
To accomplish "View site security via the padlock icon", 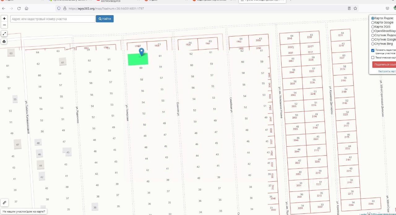I will pos(64,8).
